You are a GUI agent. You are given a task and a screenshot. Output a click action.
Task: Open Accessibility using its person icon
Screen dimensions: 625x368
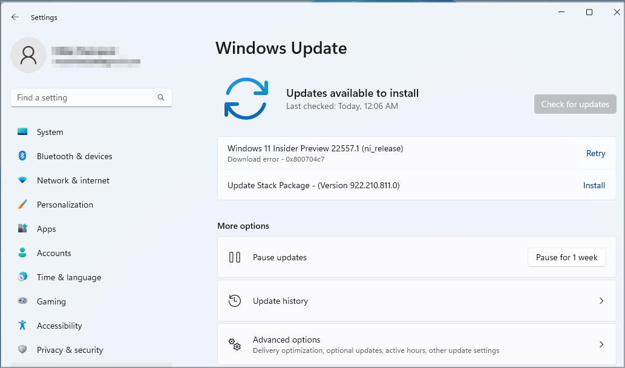point(22,326)
